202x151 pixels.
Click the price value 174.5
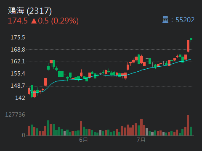coord(18,21)
